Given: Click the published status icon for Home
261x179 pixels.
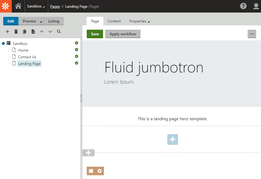Looking at the screenshot, I should (77, 50).
